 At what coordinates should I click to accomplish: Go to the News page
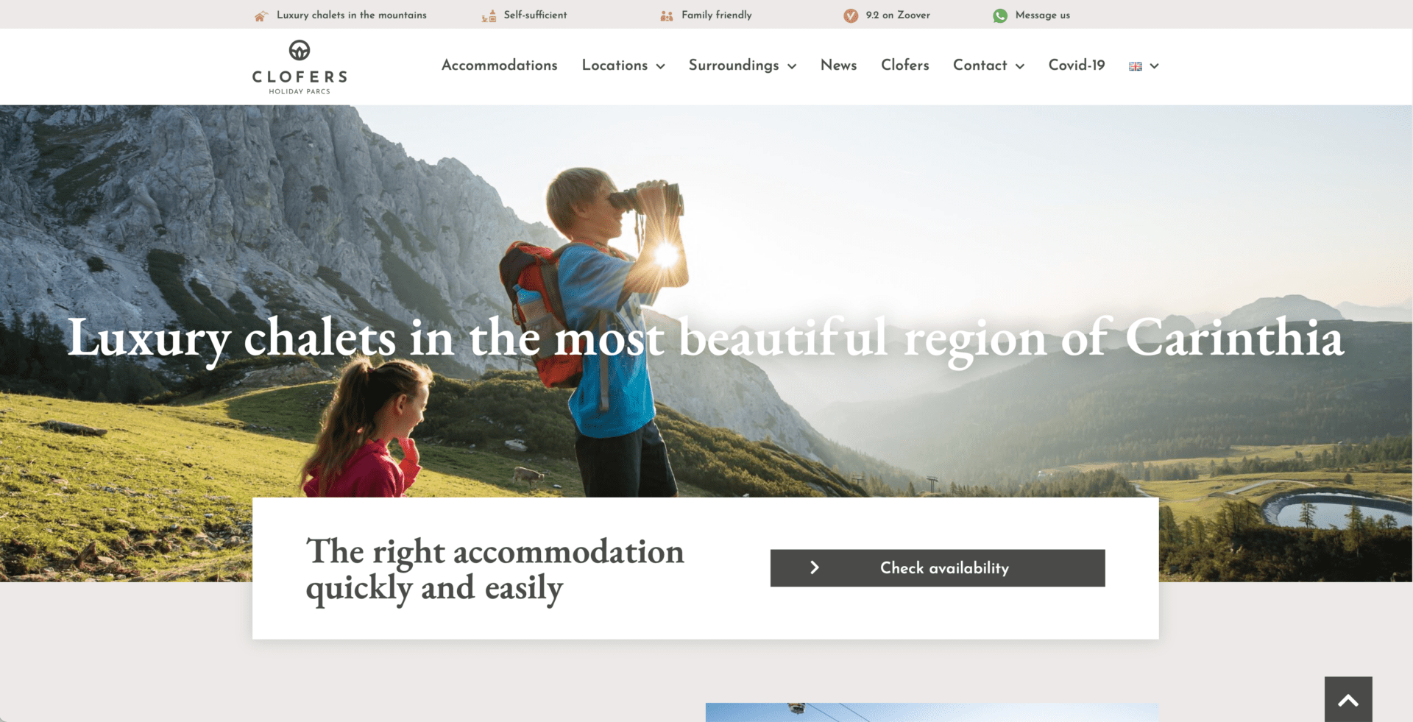click(838, 66)
